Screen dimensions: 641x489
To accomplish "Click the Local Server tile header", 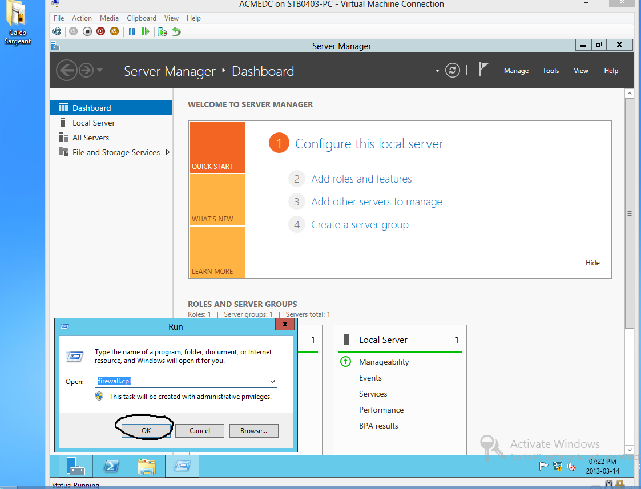I will tap(400, 340).
